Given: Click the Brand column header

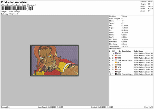Looking at the screenshot, I should pyautogui.click(x=141, y=51).
